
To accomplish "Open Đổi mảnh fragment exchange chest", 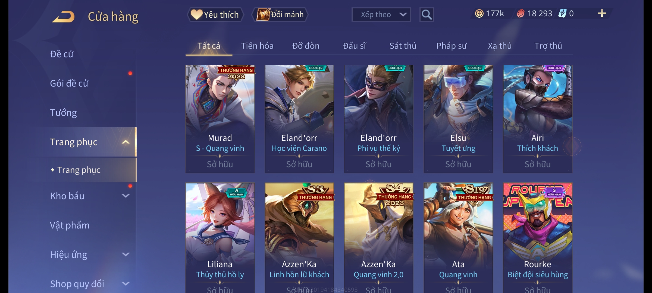I will click(280, 15).
